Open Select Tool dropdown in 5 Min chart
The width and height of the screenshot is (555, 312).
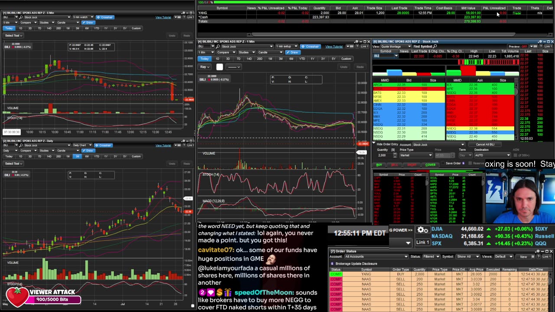pyautogui.click(x=13, y=36)
